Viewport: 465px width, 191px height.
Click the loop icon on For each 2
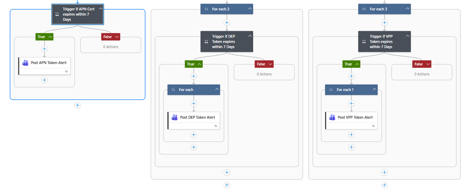(206, 9)
